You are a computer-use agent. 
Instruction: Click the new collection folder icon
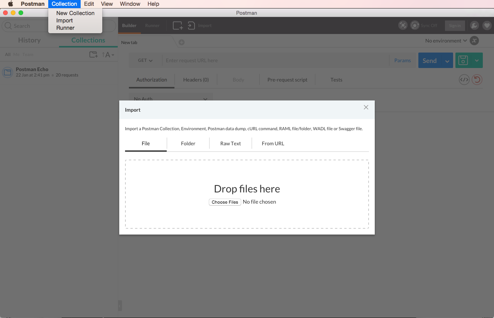(93, 54)
